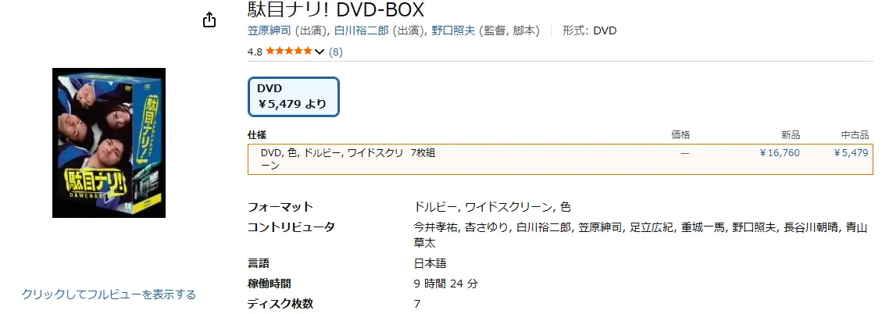This screenshot has height=314, width=882.
Task: Click the 駄目ナリ! DVD-BOX title
Action: 336,10
